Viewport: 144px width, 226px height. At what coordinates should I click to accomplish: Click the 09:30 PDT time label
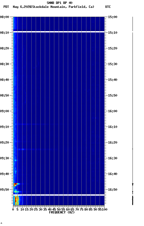point(4,158)
